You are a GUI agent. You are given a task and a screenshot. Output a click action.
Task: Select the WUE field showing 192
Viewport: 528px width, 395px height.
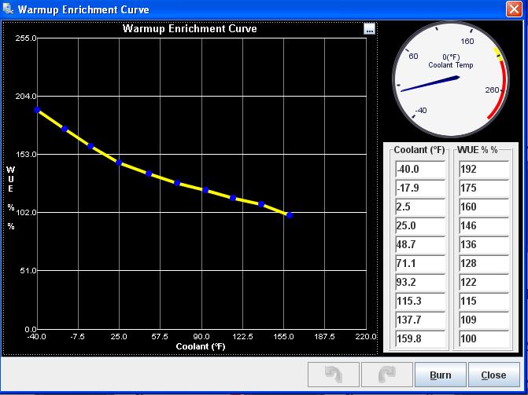(x=483, y=169)
